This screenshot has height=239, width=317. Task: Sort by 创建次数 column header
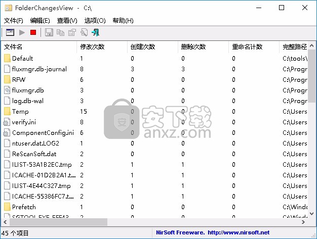pyautogui.click(x=152, y=47)
